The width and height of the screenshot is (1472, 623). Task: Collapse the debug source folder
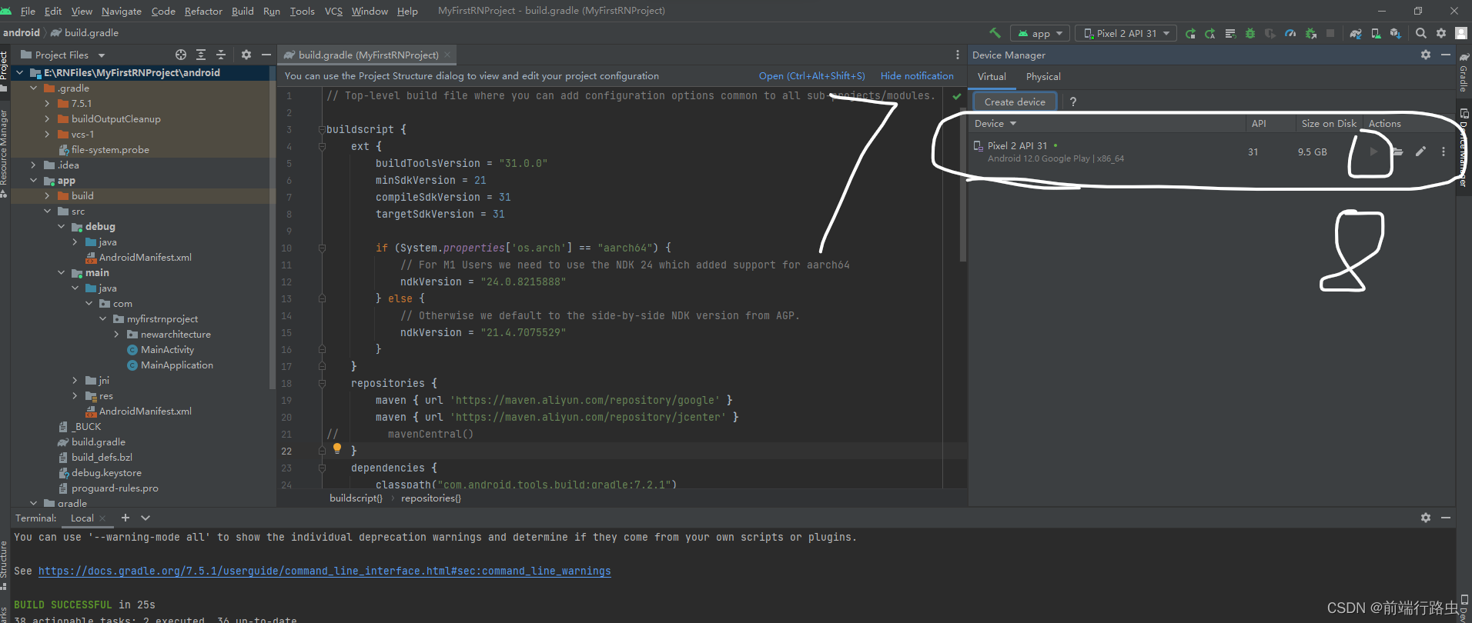coord(61,226)
